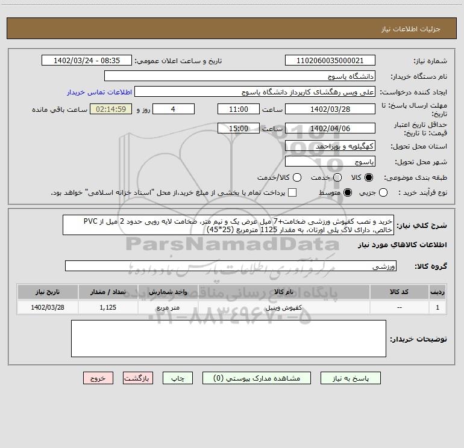Image resolution: width=464 pixels, height=448 pixels.
Task: Select the کالا radio button
Action: point(369,177)
